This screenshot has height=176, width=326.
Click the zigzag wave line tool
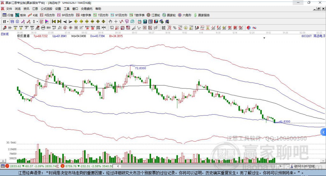point(139,28)
